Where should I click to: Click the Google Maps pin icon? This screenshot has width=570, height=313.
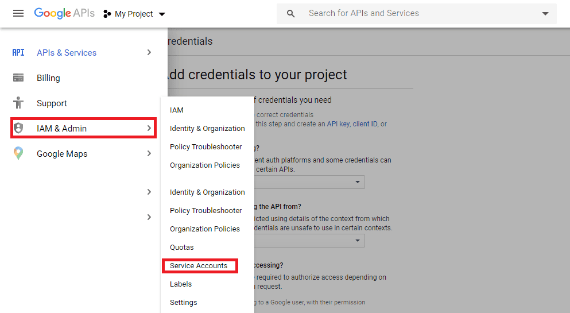[18, 153]
